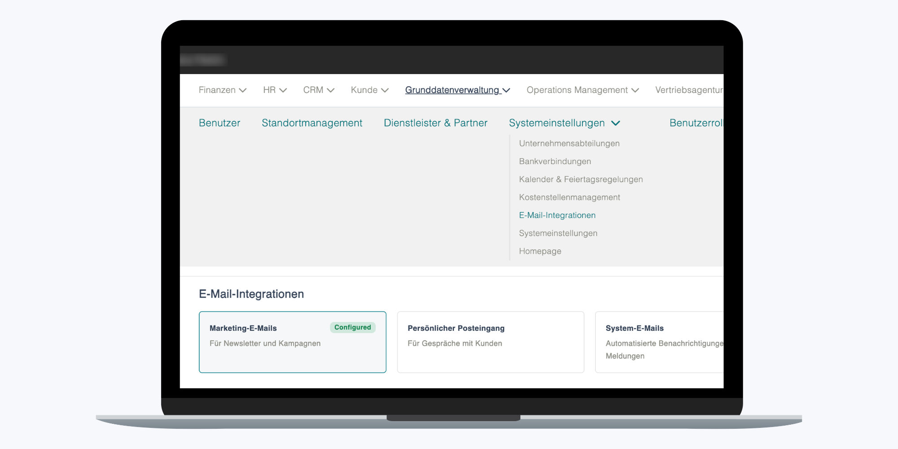Open Standortmanagement section

tap(312, 123)
